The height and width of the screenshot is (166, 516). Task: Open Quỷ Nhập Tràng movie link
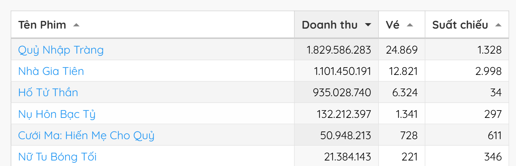coord(61,50)
